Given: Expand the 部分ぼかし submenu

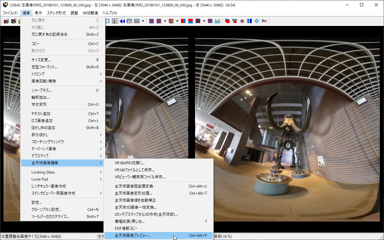Looking at the screenshot, I should pyautogui.click(x=63, y=135).
